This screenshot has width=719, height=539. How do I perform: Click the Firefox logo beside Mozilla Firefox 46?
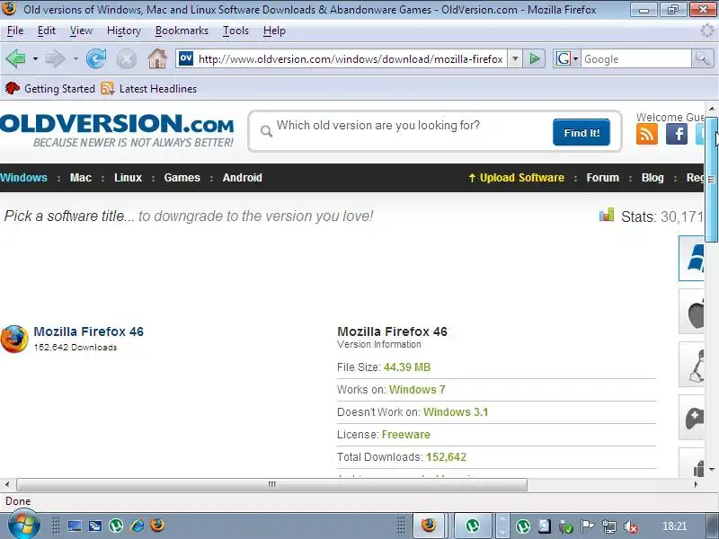[x=14, y=340]
